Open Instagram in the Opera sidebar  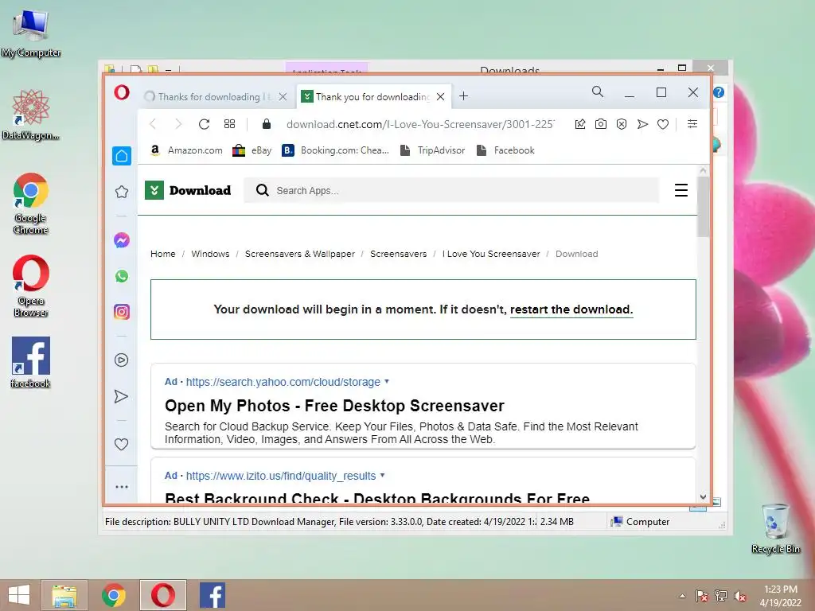coord(122,312)
